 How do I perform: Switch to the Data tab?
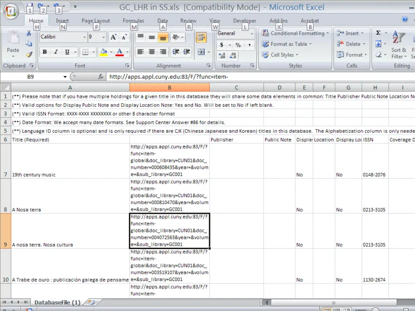pos(163,21)
